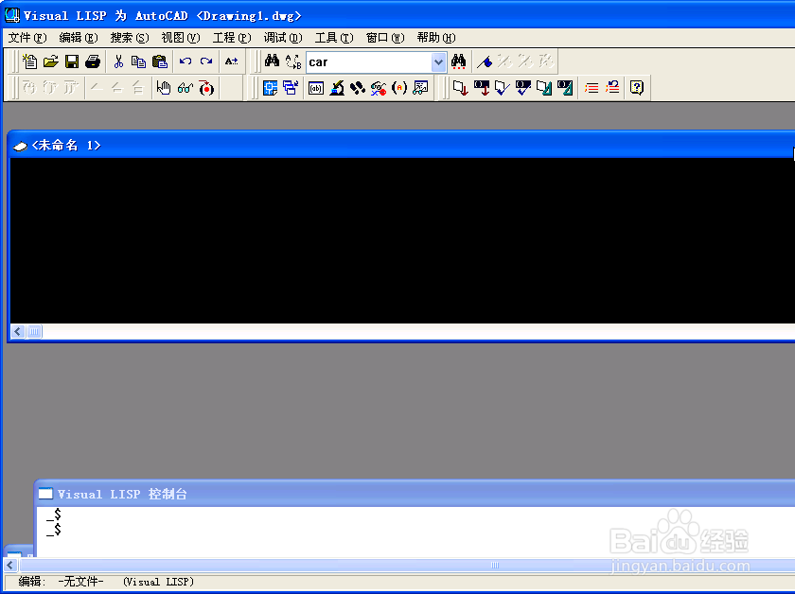Load the active edit window icon
The image size is (795, 594).
point(482,88)
